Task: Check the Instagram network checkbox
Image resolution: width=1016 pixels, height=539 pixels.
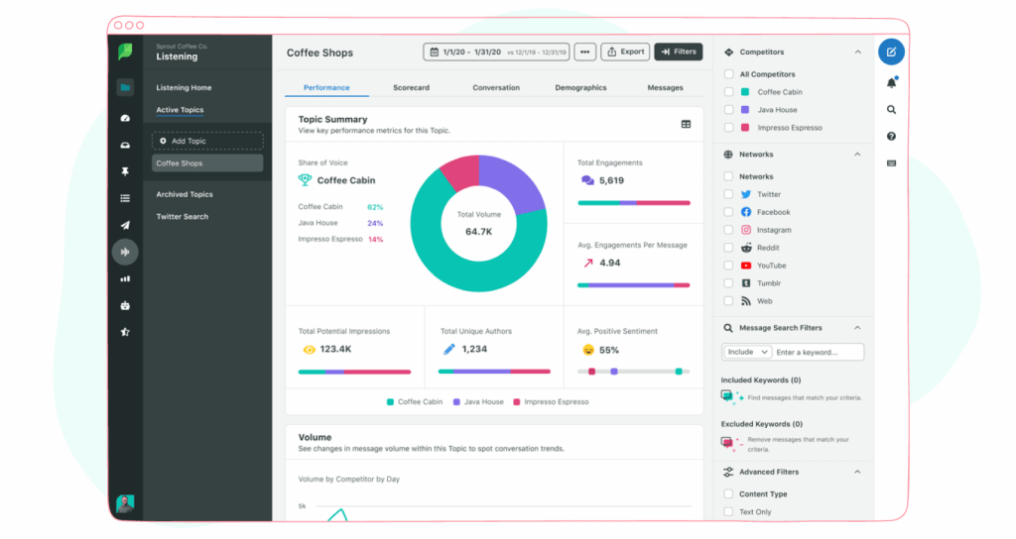Action: click(728, 230)
